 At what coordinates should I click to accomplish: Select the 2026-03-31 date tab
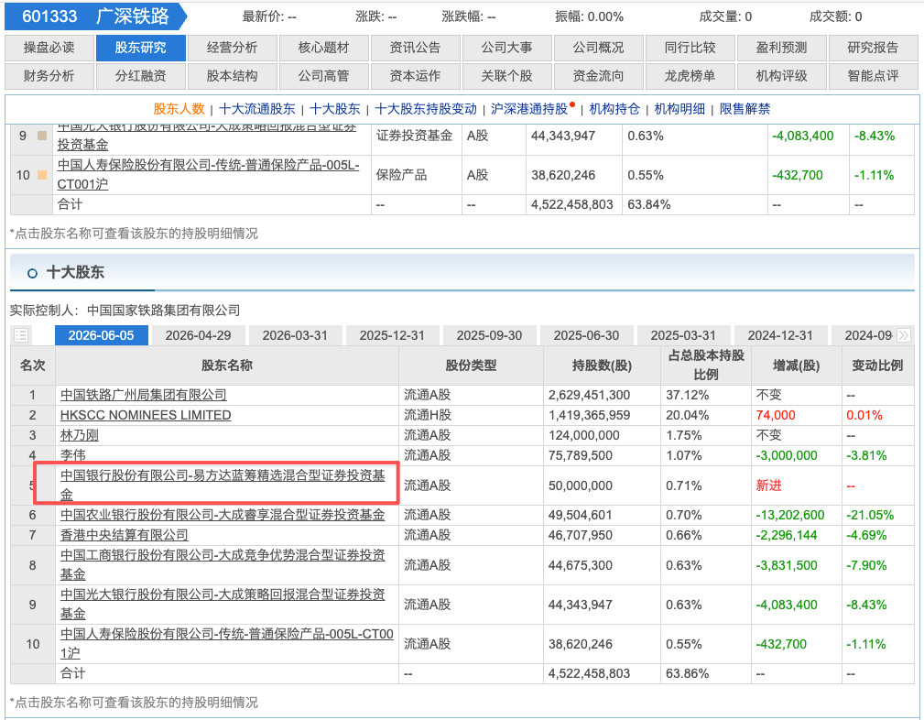[x=295, y=335]
